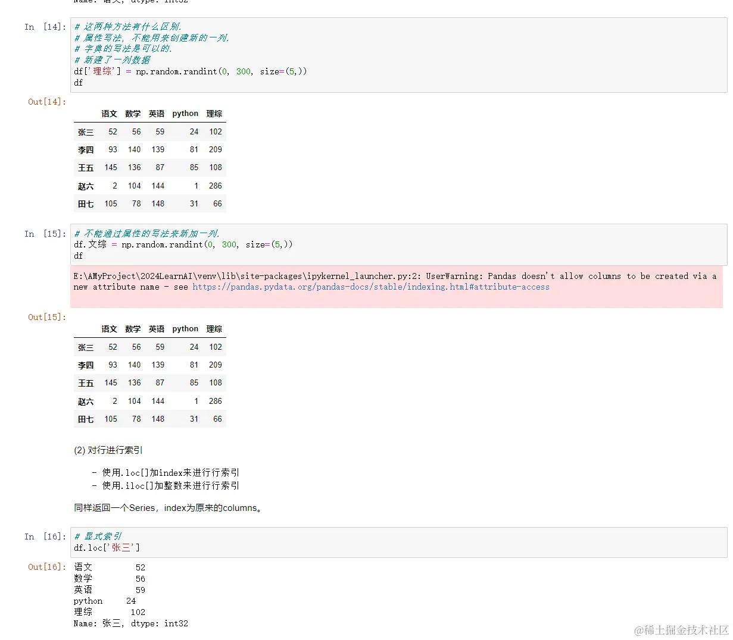
Task: Focus the In [15] code cell editor
Action: click(398, 244)
